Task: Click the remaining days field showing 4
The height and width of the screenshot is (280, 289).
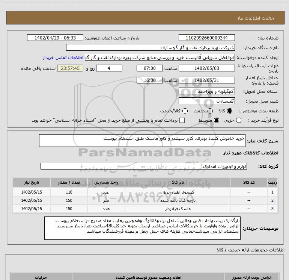Action: click(x=109, y=68)
